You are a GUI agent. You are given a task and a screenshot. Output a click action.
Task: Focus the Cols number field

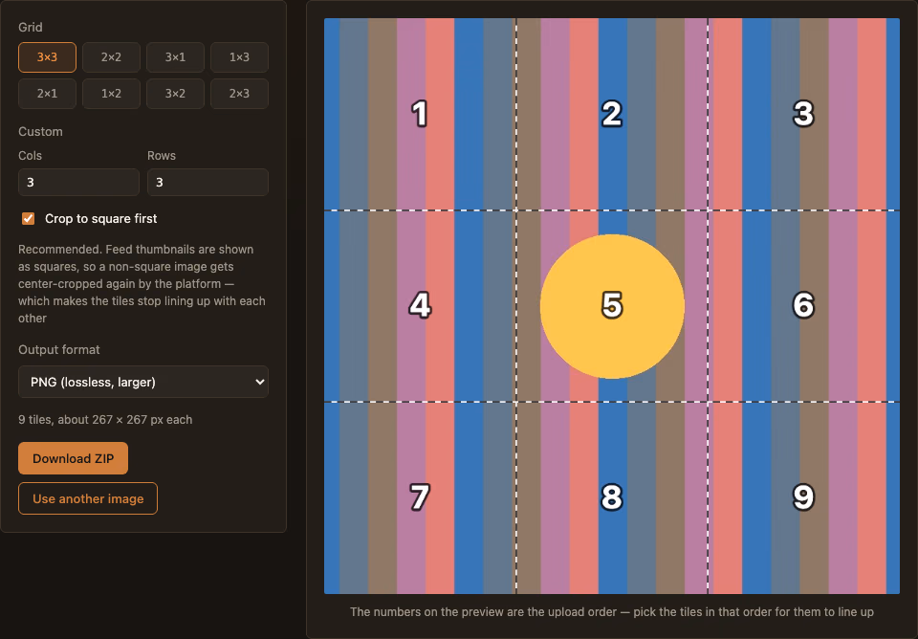pyautogui.click(x=79, y=182)
